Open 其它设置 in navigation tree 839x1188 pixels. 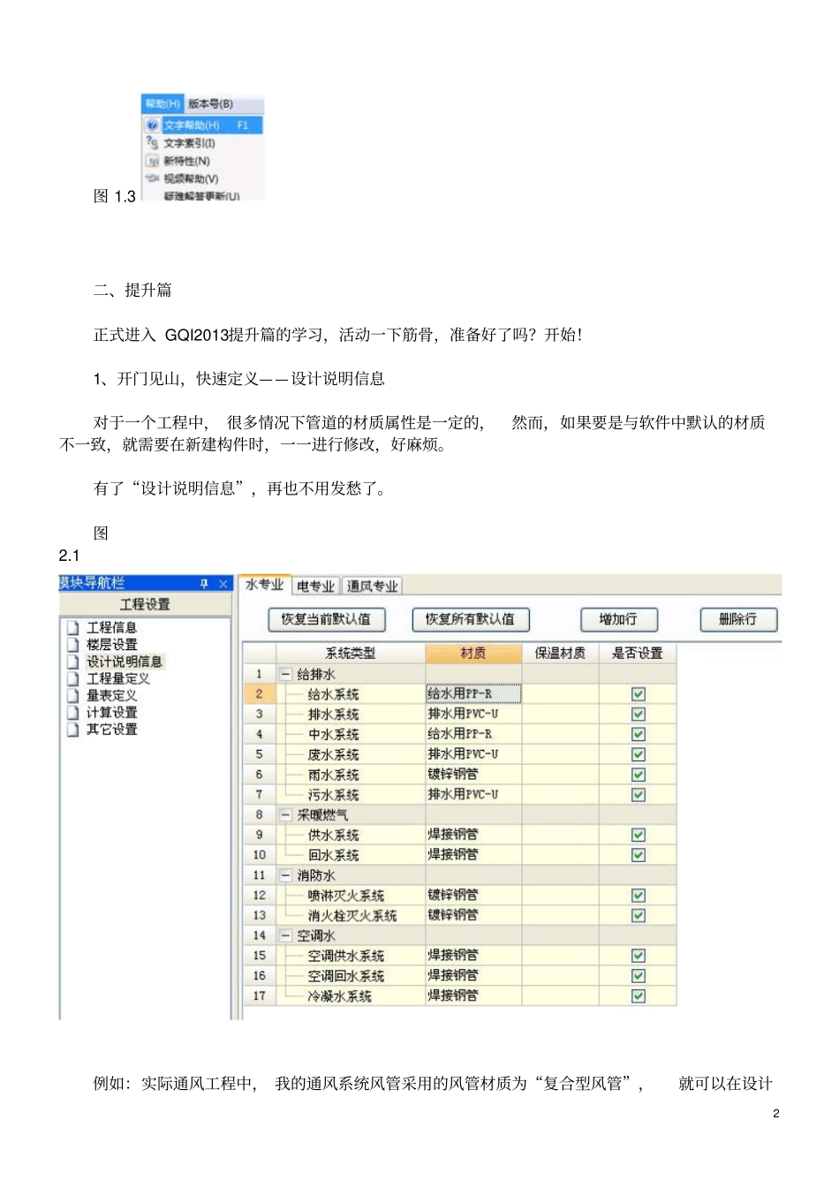[111, 729]
